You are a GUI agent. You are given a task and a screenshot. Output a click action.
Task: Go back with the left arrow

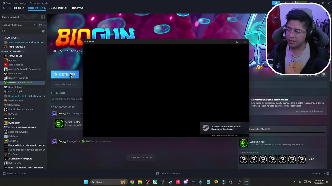point(4,8)
